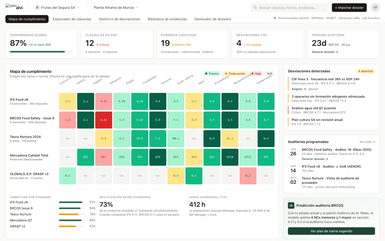The width and height of the screenshot is (385, 241).
Task: Click the Trazabilidad column header
Action: coord(149,80)
